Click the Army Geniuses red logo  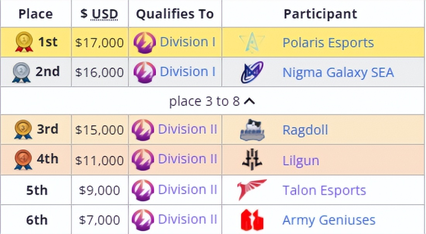coord(252,219)
